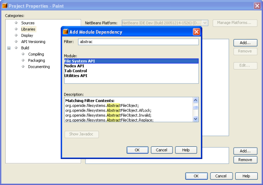Collapse the Build tree node
Screen dimensions: 263x185
tap(9, 48)
